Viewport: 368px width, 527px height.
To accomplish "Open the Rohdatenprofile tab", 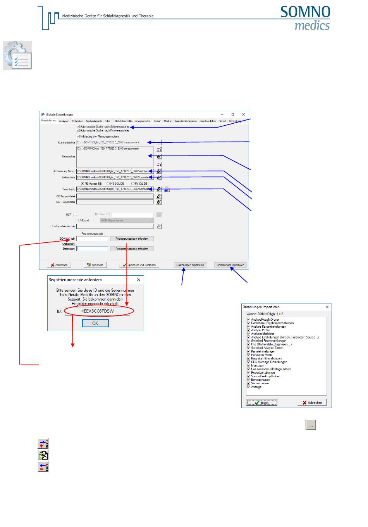I will click(124, 121).
